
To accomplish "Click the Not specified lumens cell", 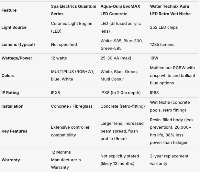I will tap(64, 45).
